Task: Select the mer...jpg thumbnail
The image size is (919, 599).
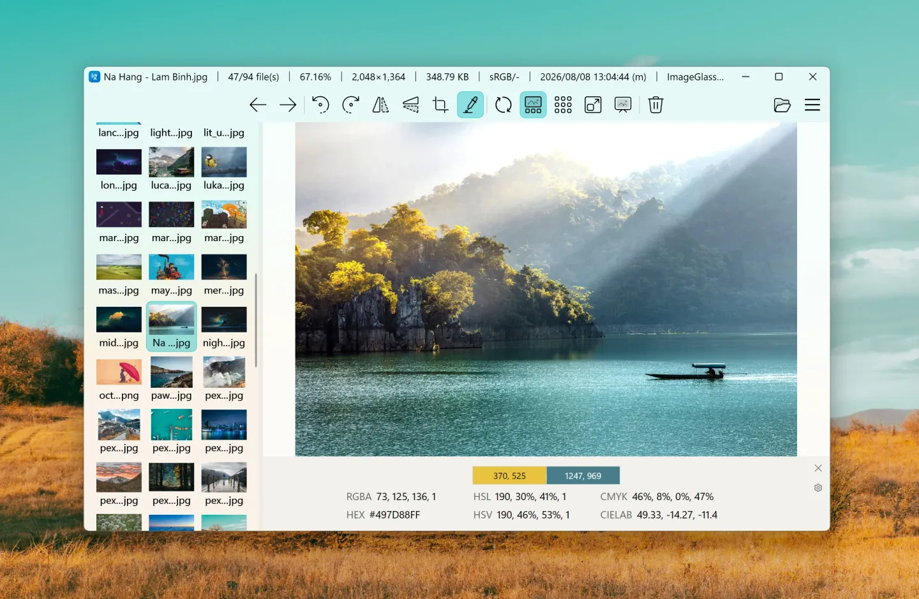Action: (224, 275)
